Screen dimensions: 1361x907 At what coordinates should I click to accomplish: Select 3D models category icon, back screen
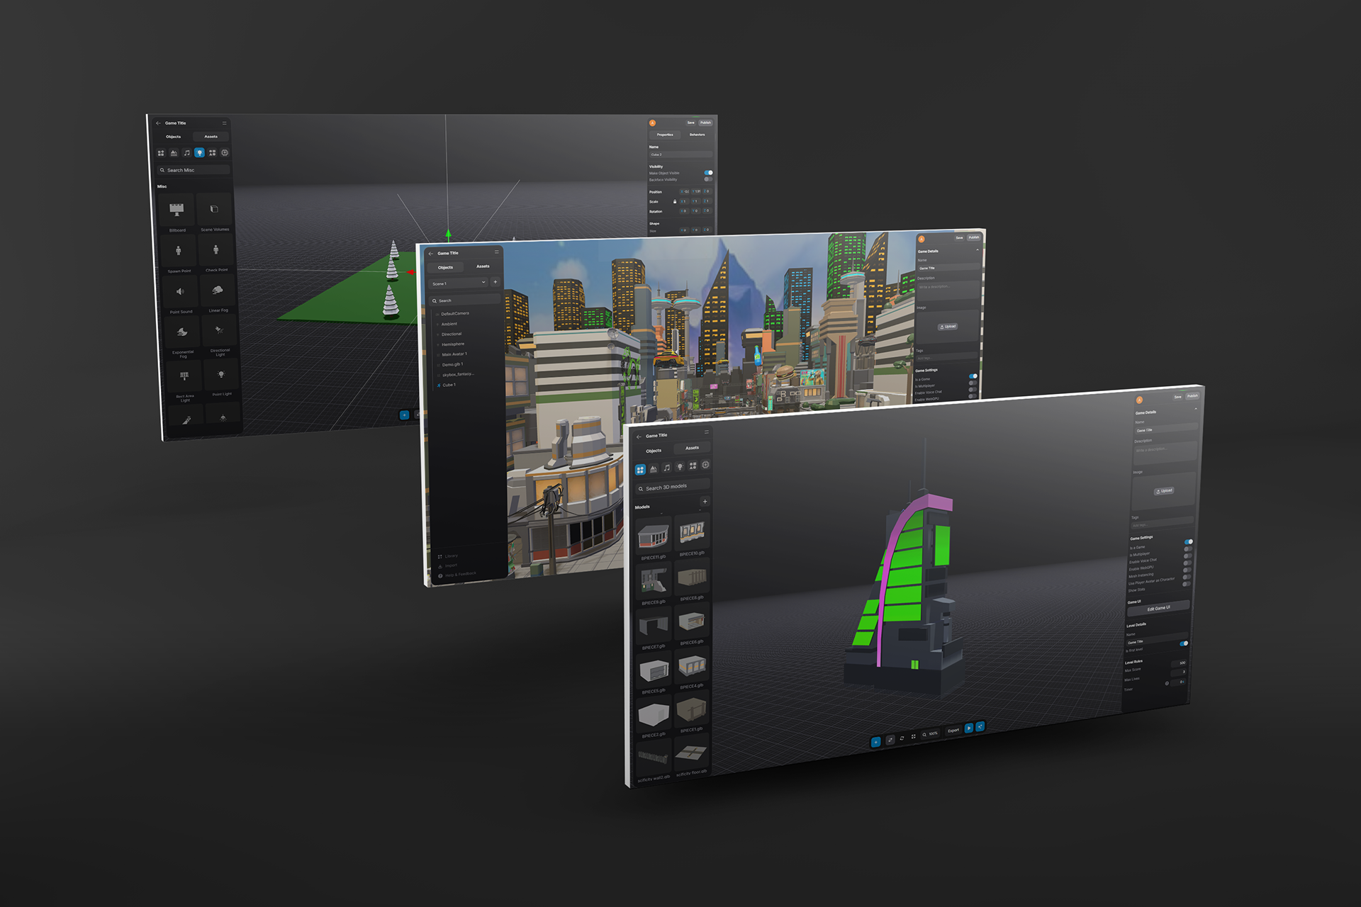point(161,152)
